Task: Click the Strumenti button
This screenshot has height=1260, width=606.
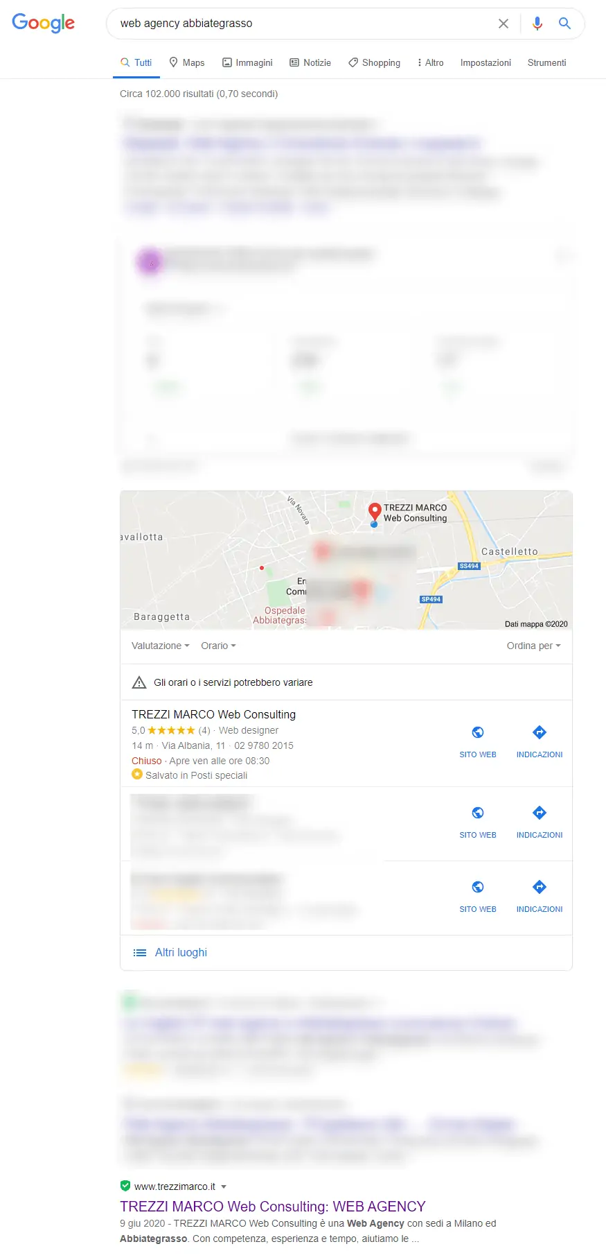Action: 546,62
